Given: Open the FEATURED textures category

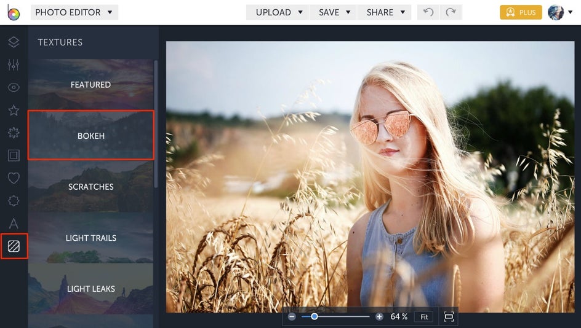Looking at the screenshot, I should [x=91, y=84].
